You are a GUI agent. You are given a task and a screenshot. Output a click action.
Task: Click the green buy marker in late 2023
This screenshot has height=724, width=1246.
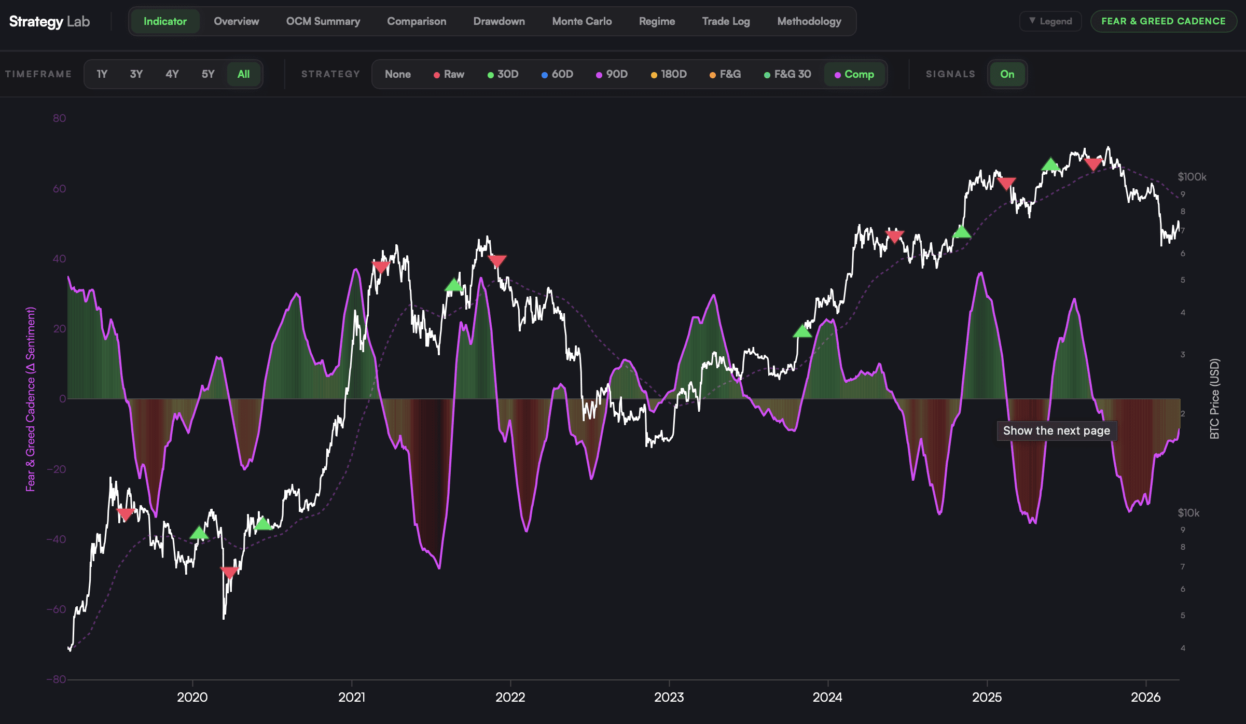coord(802,330)
